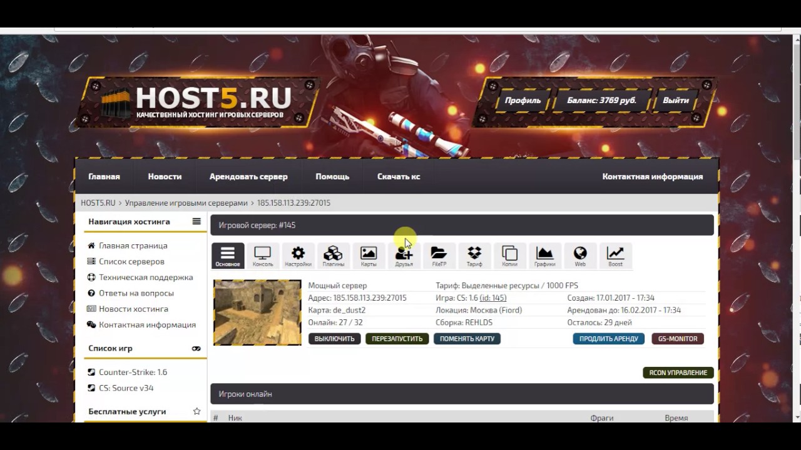
Task: Click the list icon beside Список серверов
Action: coord(91,261)
